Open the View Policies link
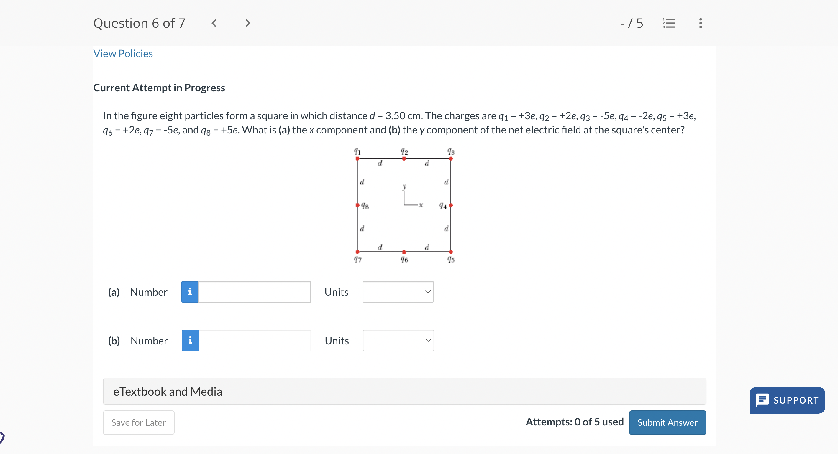The width and height of the screenshot is (838, 454). [123, 53]
